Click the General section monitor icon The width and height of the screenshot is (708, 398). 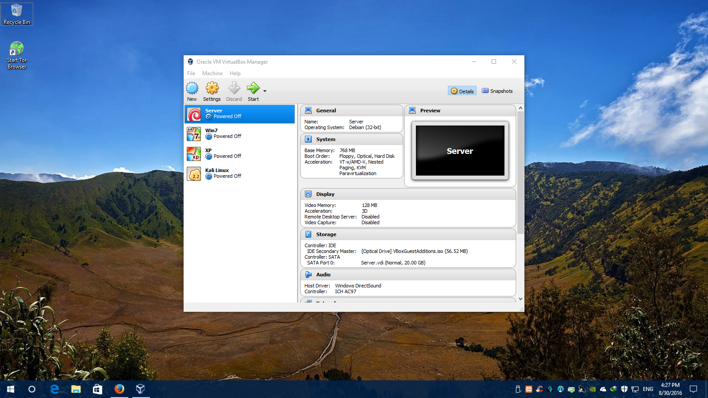(308, 111)
